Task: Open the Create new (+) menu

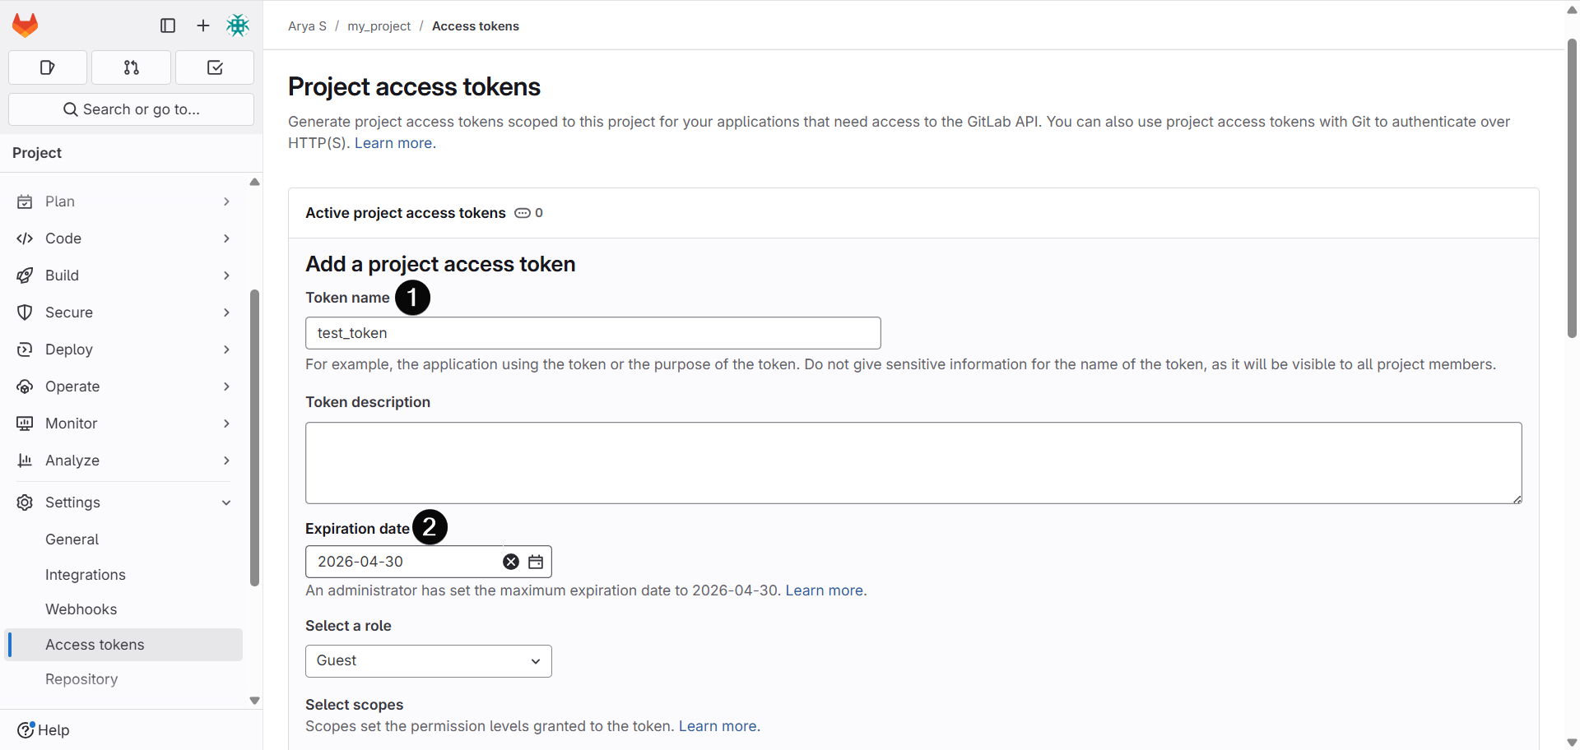Action: tap(202, 25)
